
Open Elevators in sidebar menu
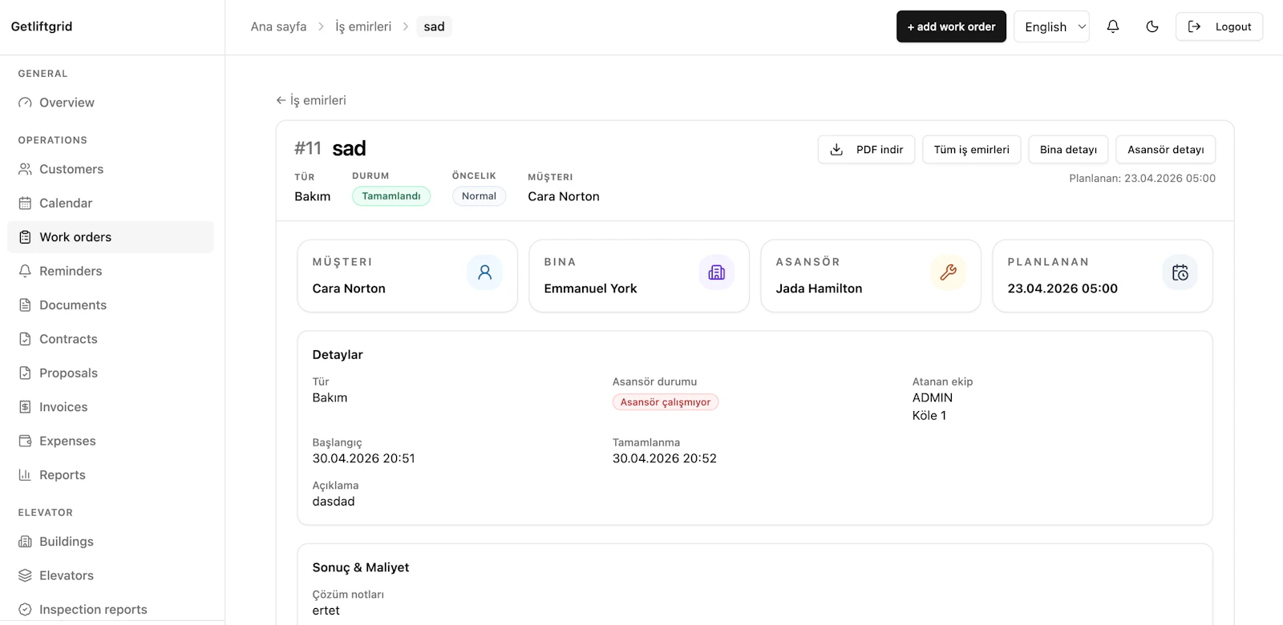[x=111, y=575]
